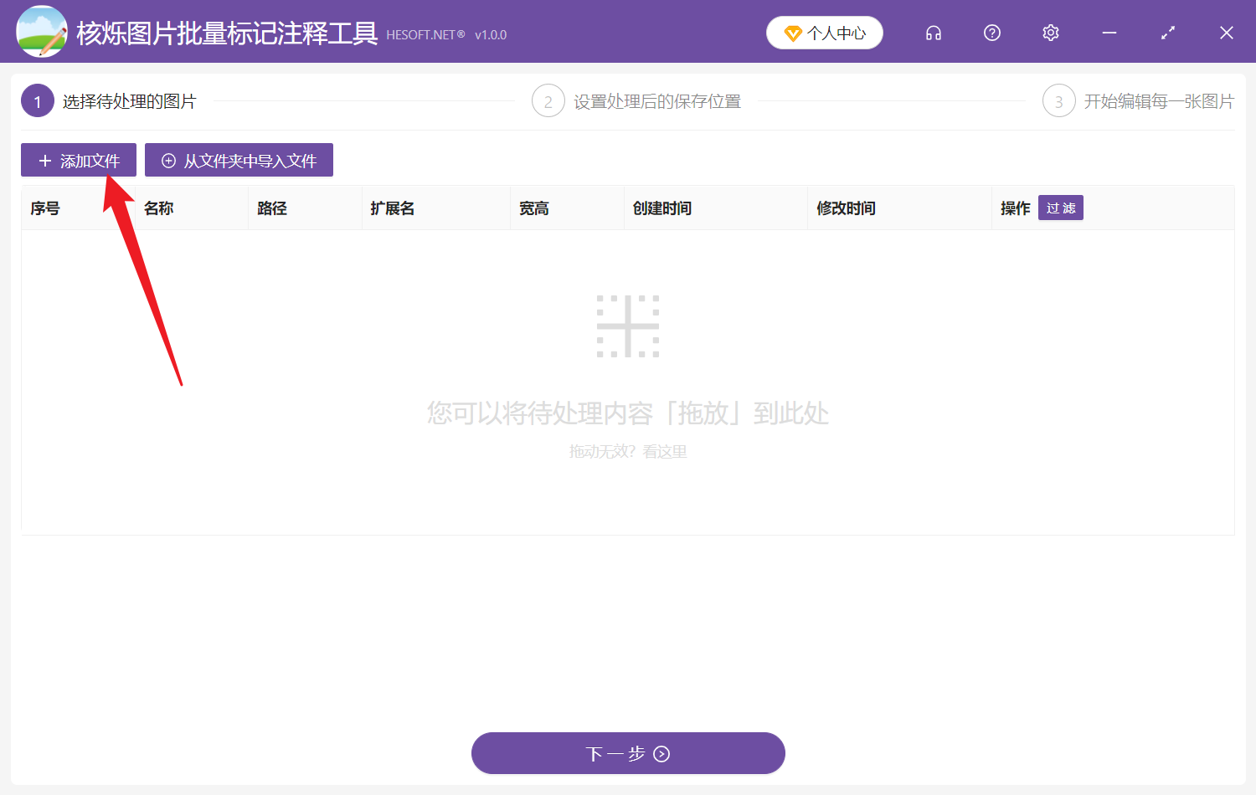This screenshot has height=795, width=1256.
Task: Select step 3 开始编辑每一张图片
Action: pos(1156,100)
